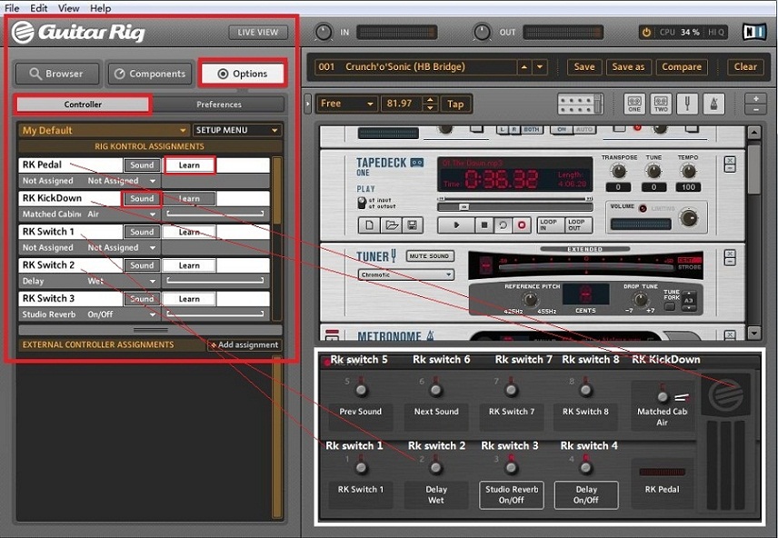Click the LIVE VIEW button
Viewport: 778px width, 538px height.
[x=258, y=32]
